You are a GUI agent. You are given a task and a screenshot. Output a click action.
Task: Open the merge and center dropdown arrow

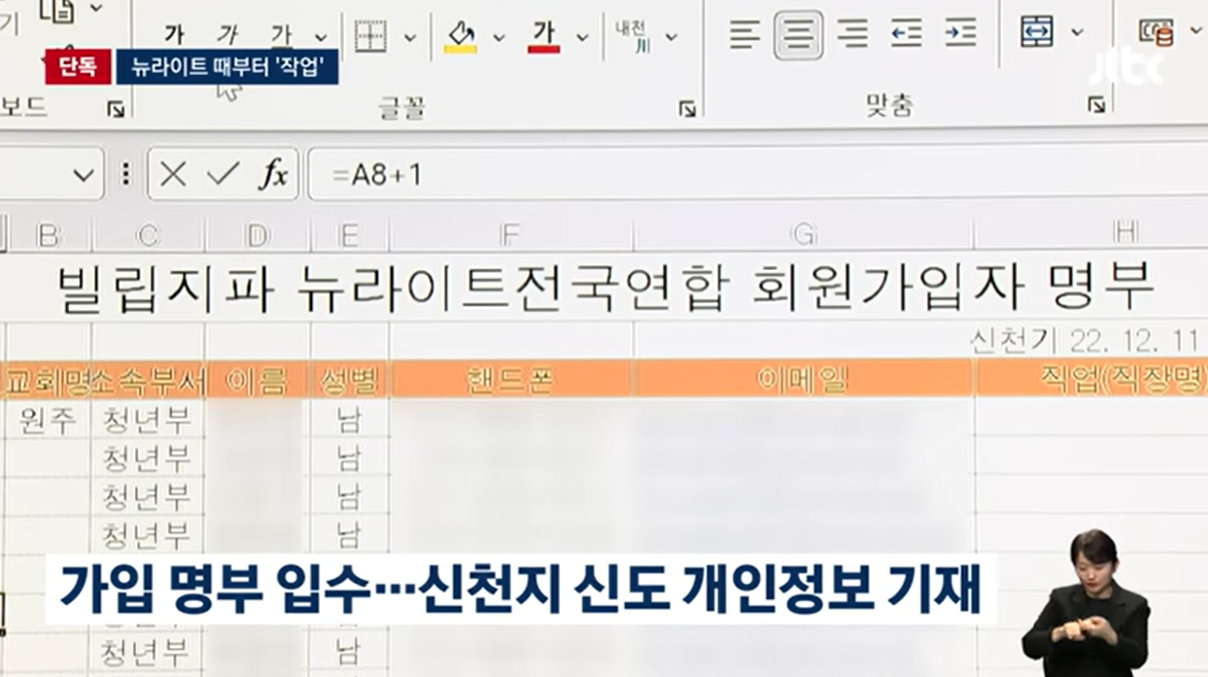coord(1077,32)
